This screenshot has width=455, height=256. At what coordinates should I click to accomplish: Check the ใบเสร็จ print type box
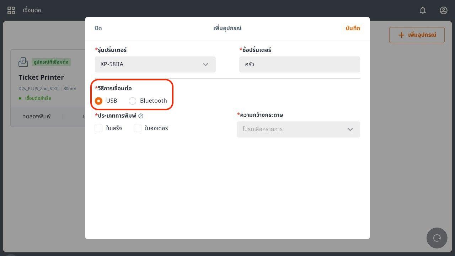[99, 128]
